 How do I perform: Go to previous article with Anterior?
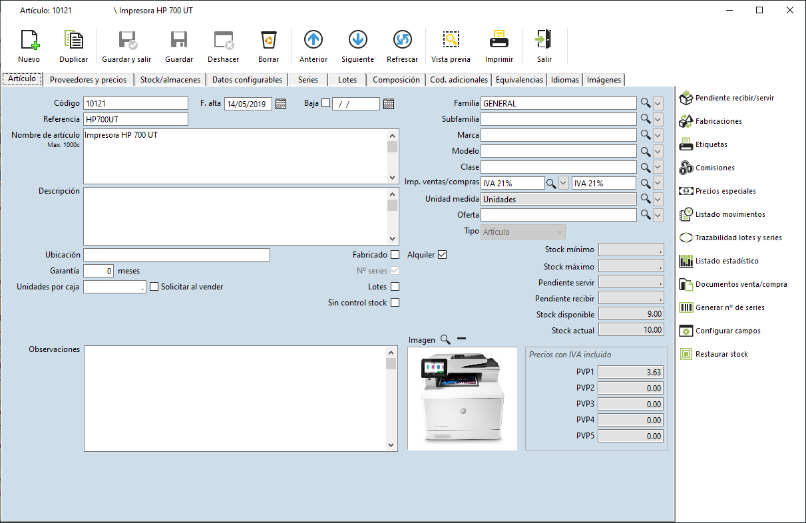pos(313,40)
